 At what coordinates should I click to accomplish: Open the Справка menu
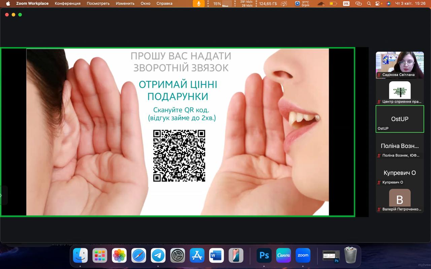(x=164, y=4)
